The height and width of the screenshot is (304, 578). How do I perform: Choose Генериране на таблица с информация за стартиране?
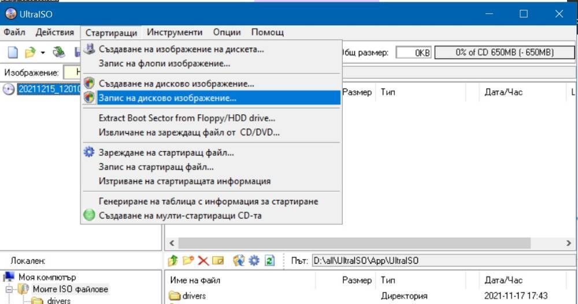pos(211,201)
